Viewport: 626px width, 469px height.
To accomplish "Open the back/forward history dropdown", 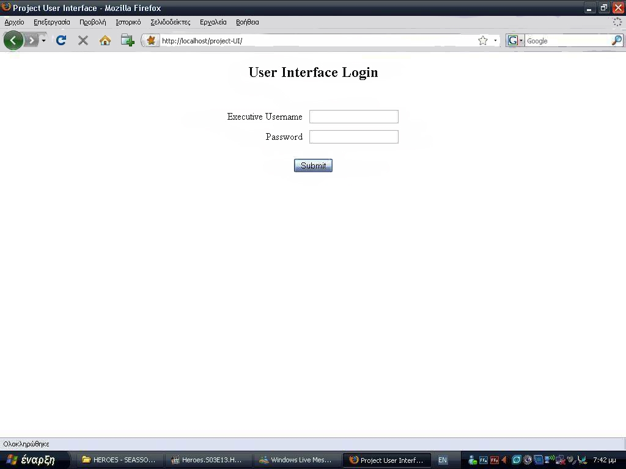I will 43,41.
